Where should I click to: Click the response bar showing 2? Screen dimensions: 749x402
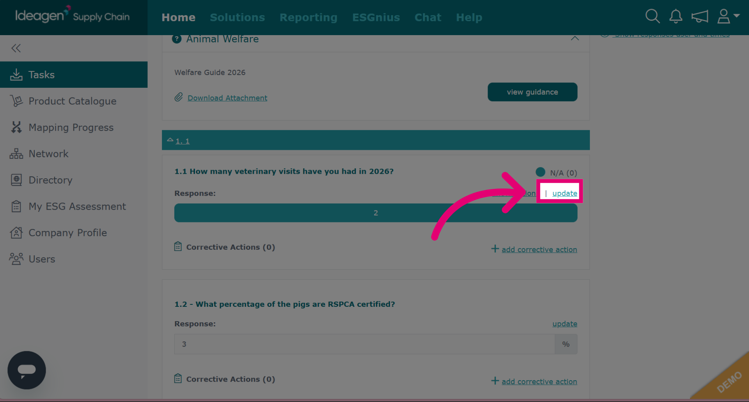coord(376,213)
